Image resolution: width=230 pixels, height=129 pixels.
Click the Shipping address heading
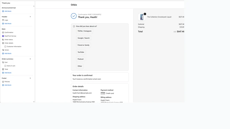[79, 97]
